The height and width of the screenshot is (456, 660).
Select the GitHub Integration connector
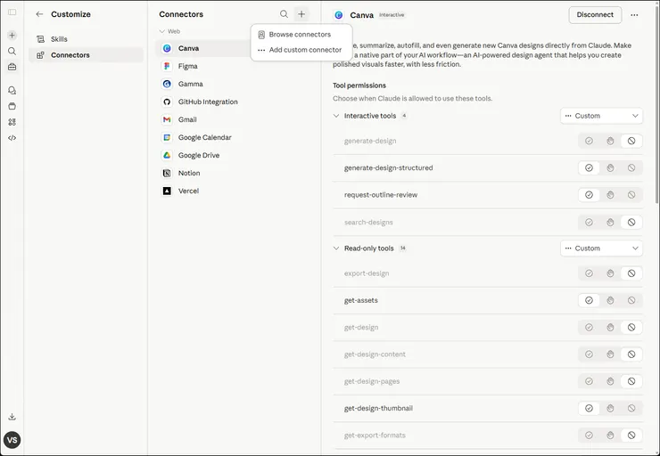(208, 102)
